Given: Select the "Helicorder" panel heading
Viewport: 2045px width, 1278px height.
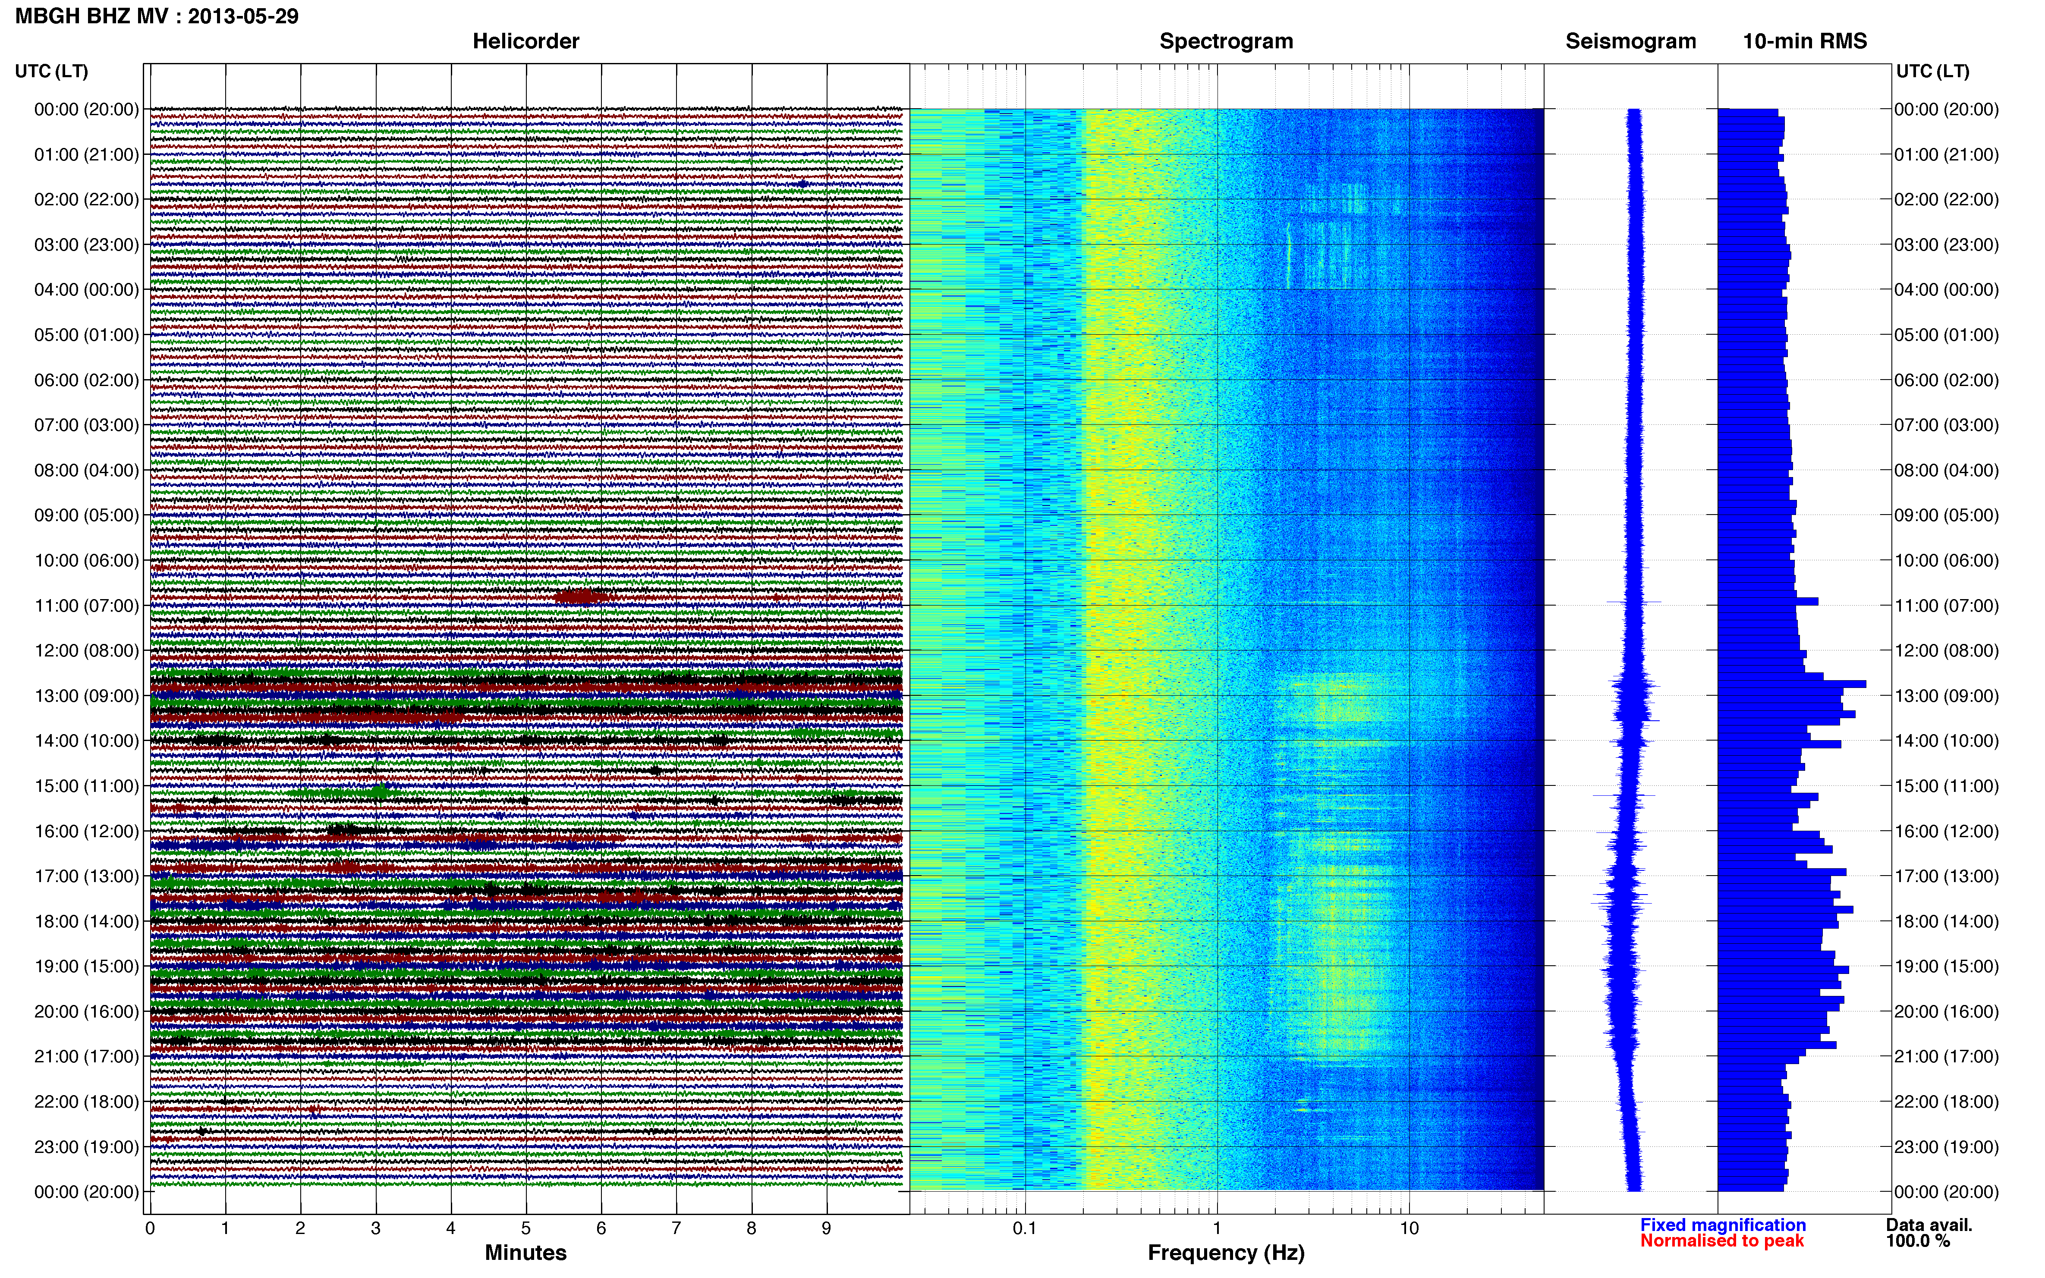Looking at the screenshot, I should (526, 41).
